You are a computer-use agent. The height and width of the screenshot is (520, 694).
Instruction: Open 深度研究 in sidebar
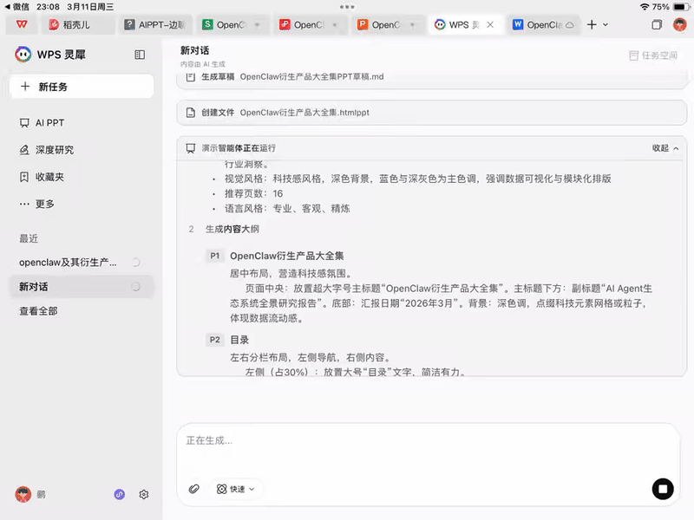click(47, 150)
